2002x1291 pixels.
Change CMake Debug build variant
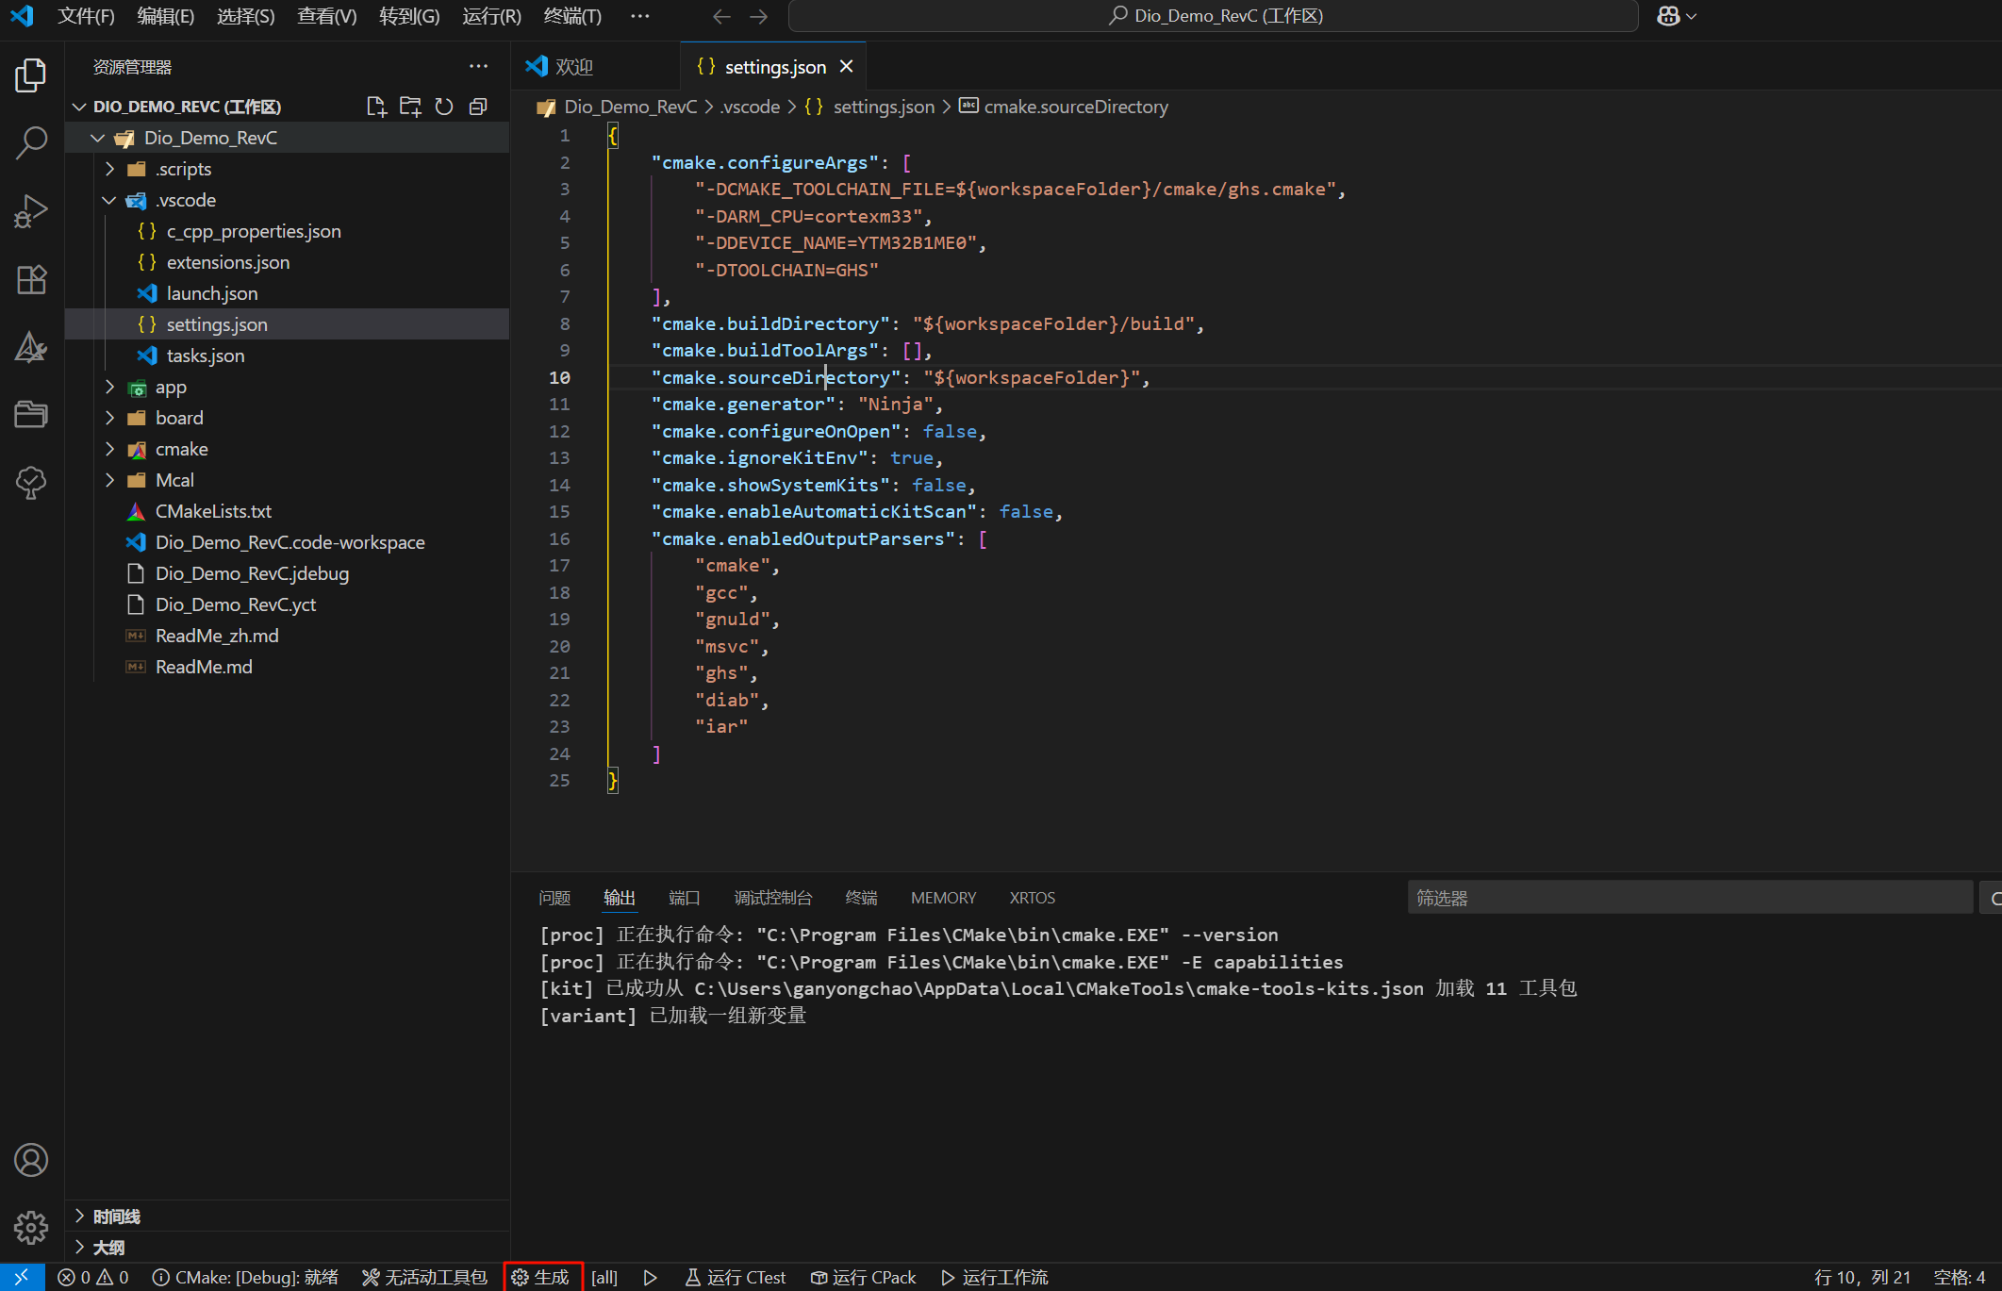click(x=245, y=1277)
